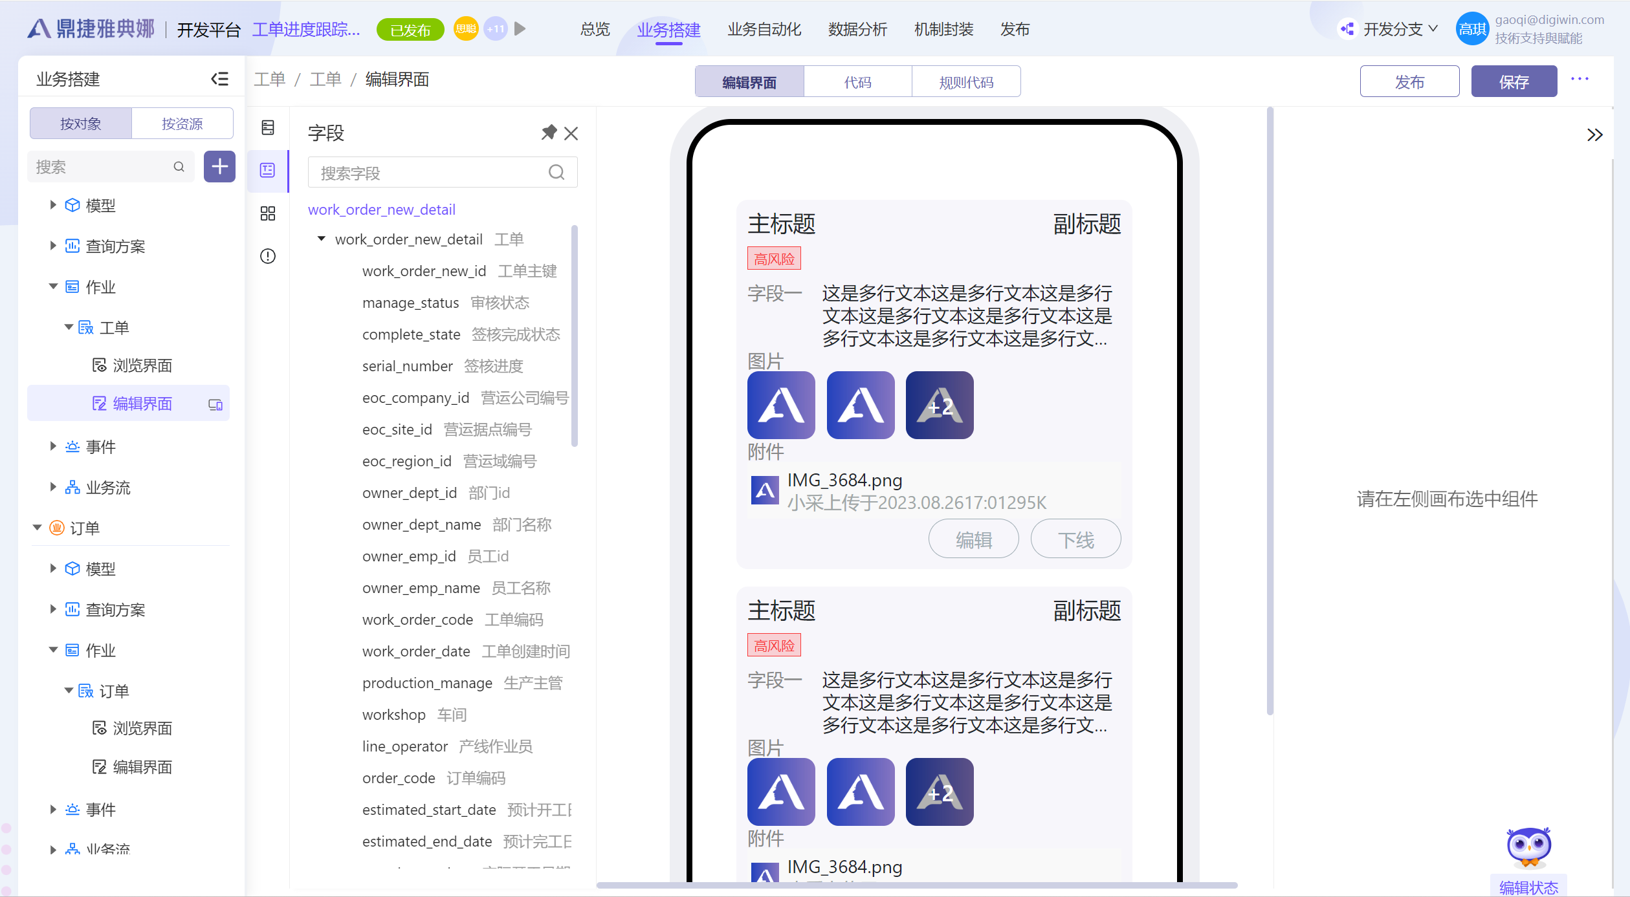
Task: Click the owl assistant mascot
Action: pos(1528,848)
